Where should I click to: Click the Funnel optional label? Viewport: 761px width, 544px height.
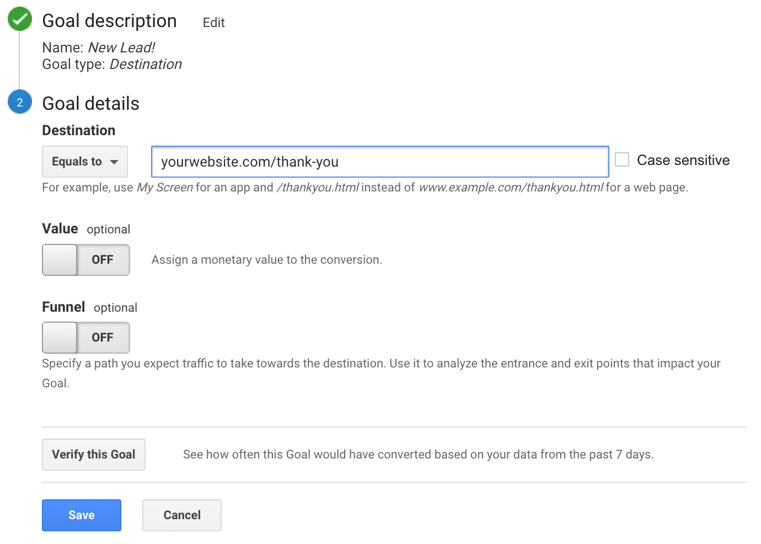click(x=90, y=307)
